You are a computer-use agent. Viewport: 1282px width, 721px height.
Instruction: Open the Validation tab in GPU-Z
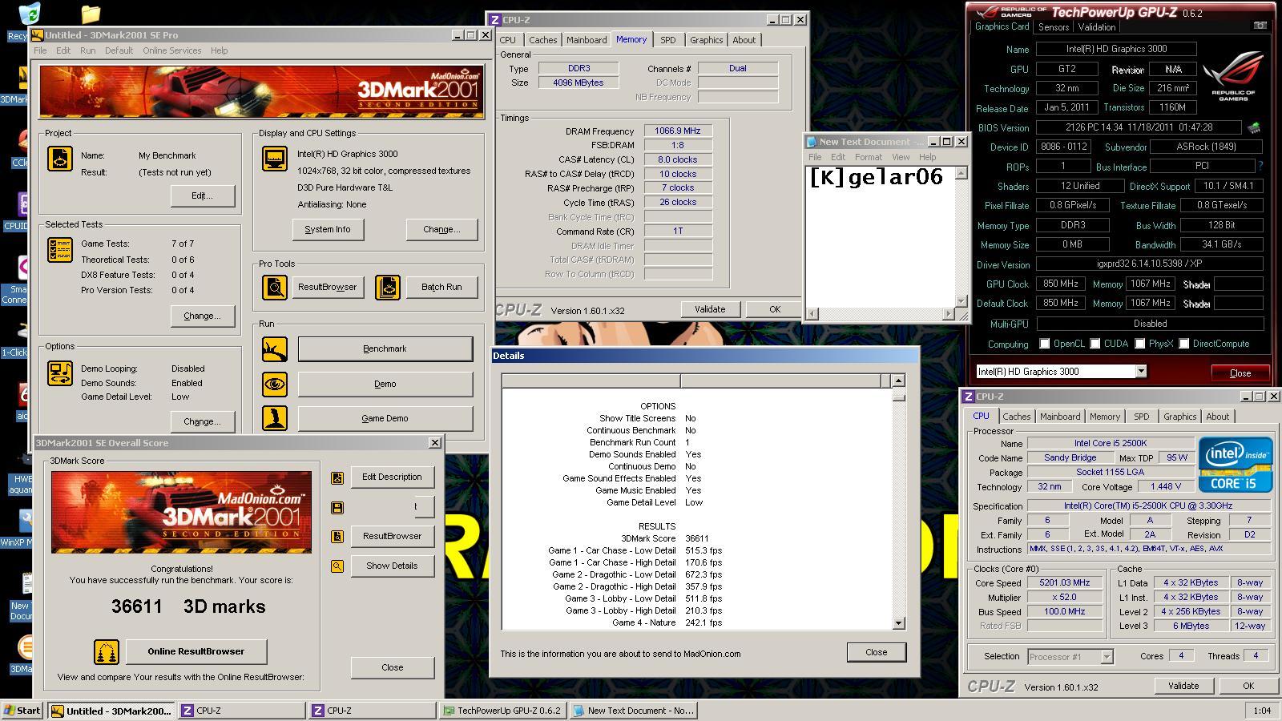click(x=1097, y=26)
